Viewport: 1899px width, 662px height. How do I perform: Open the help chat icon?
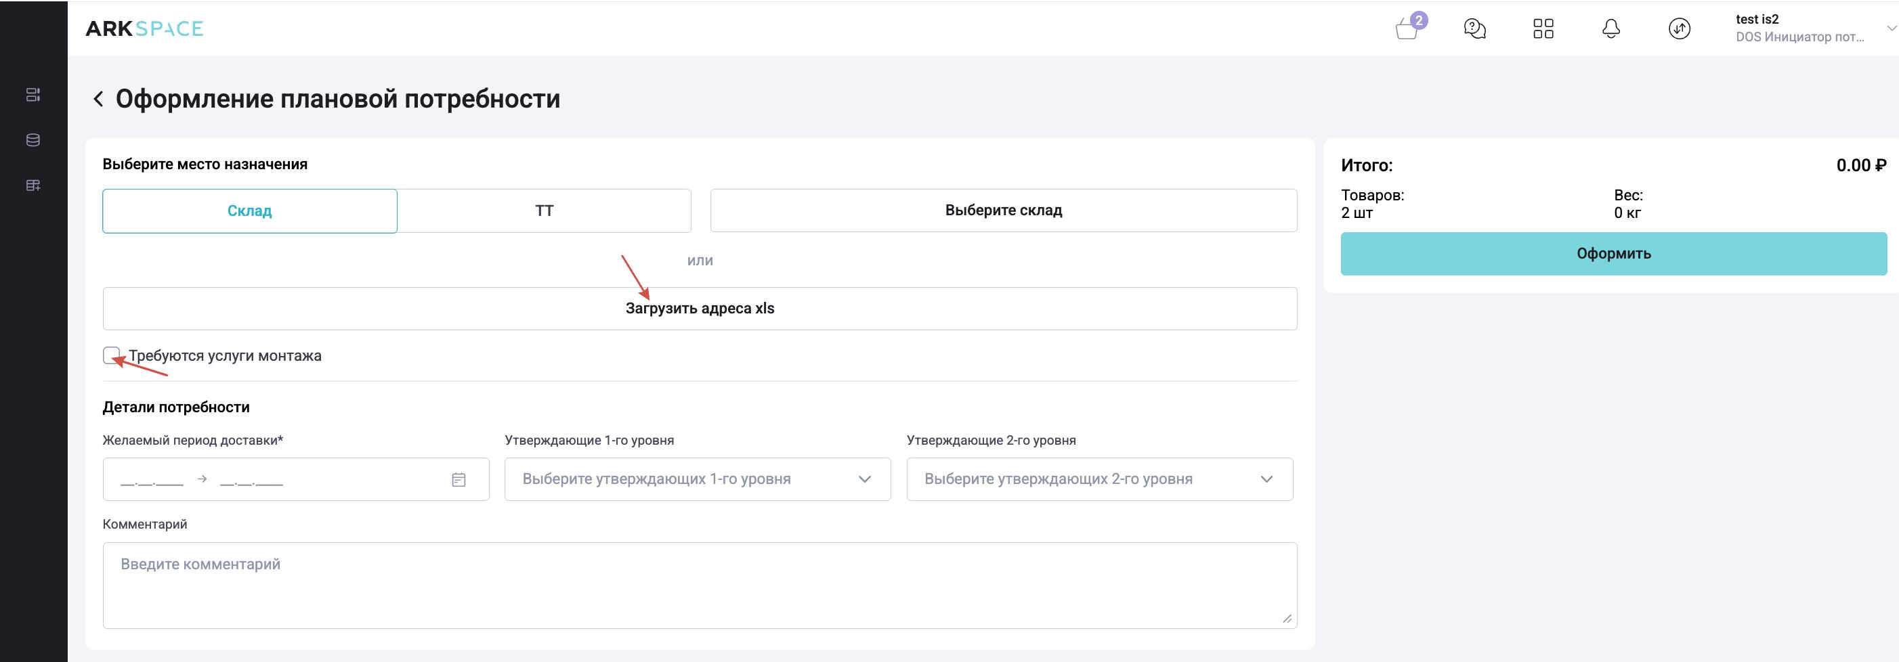pos(1474,28)
